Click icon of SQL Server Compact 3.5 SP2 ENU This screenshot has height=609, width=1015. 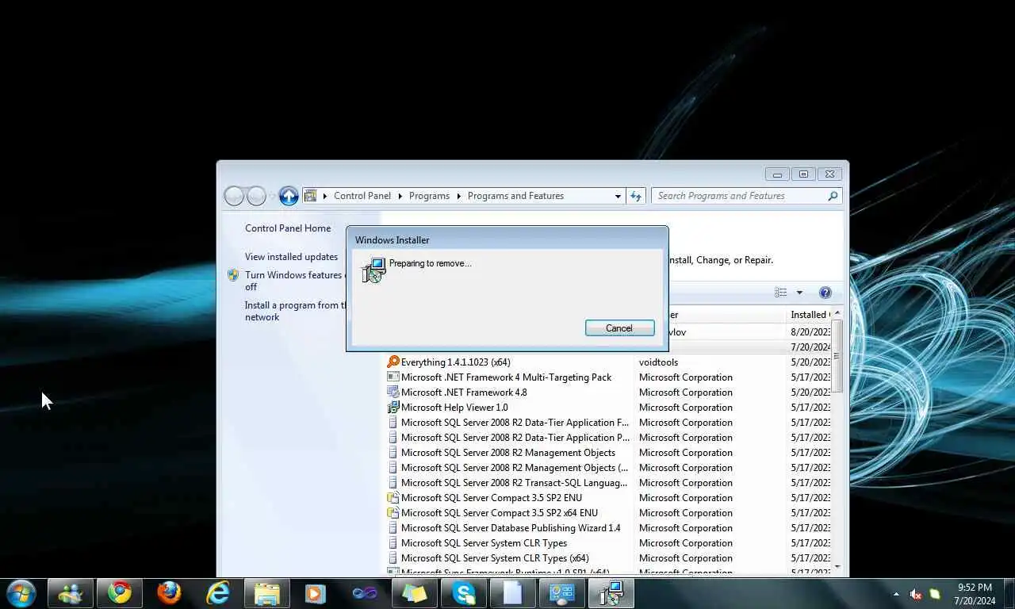pyautogui.click(x=393, y=498)
